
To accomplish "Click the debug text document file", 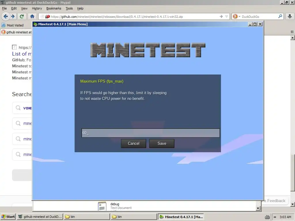I will coord(115,206).
